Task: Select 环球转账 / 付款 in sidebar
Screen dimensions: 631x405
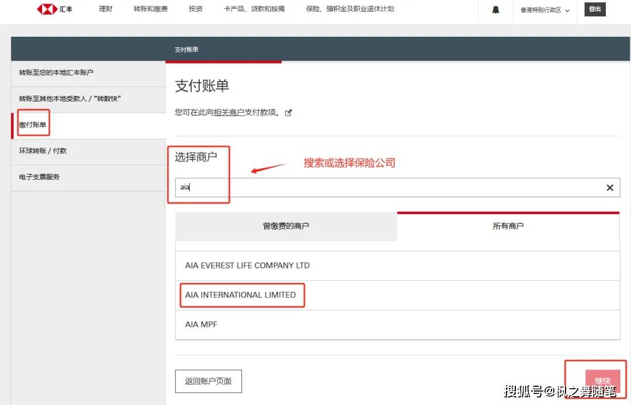Action: (x=88, y=151)
